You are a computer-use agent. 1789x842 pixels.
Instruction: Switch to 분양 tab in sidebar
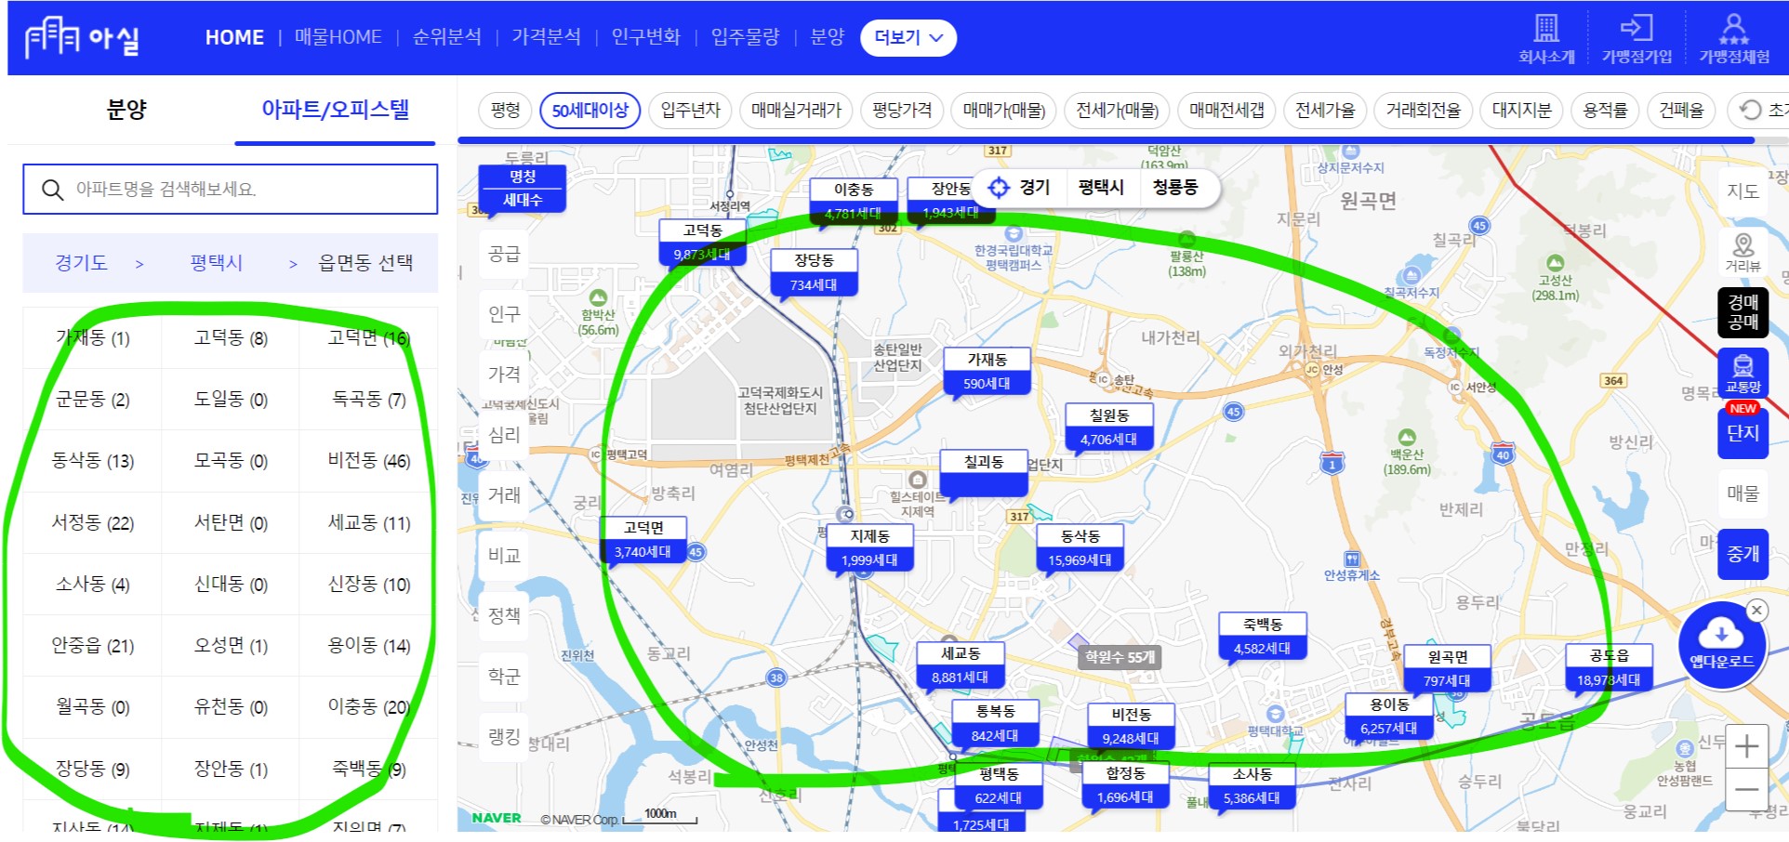(126, 110)
